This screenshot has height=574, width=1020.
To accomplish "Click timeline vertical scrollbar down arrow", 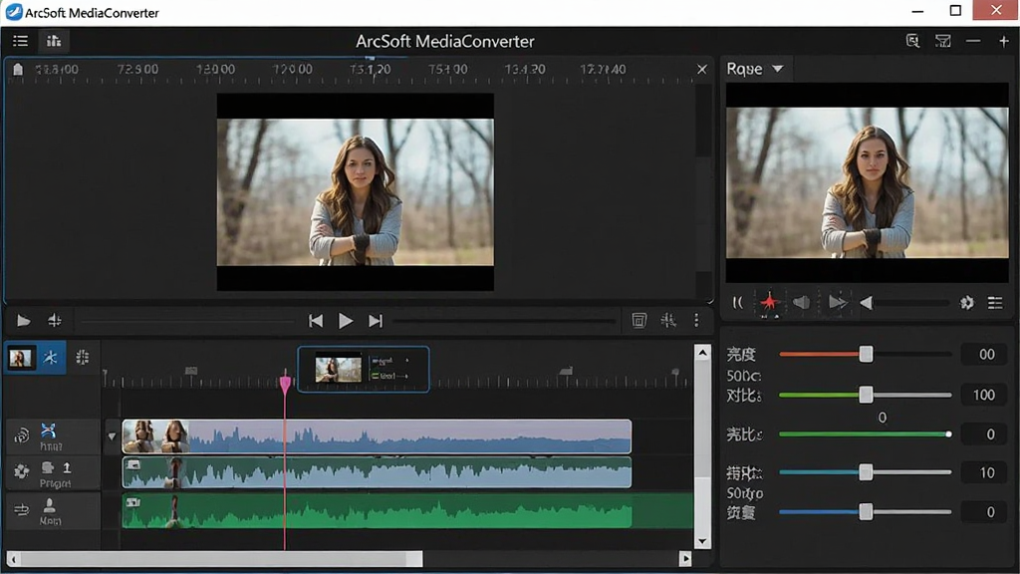I will pos(702,541).
